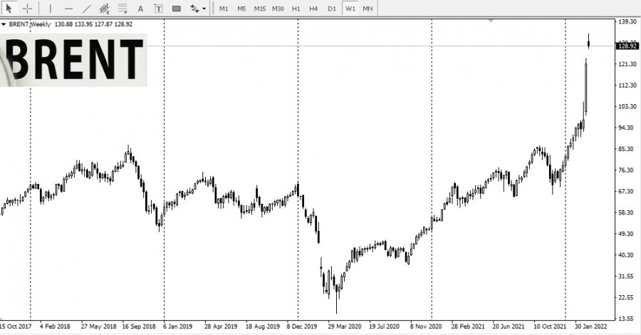The width and height of the screenshot is (641, 335).
Task: Click the 'BRENT,Weekly' chart title text
Action: coord(29,24)
